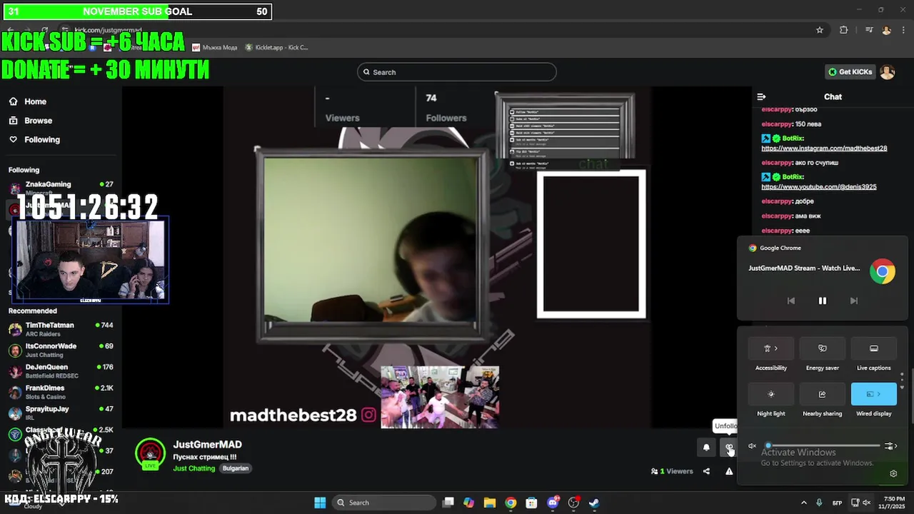Open the Windows Start menu

click(319, 503)
